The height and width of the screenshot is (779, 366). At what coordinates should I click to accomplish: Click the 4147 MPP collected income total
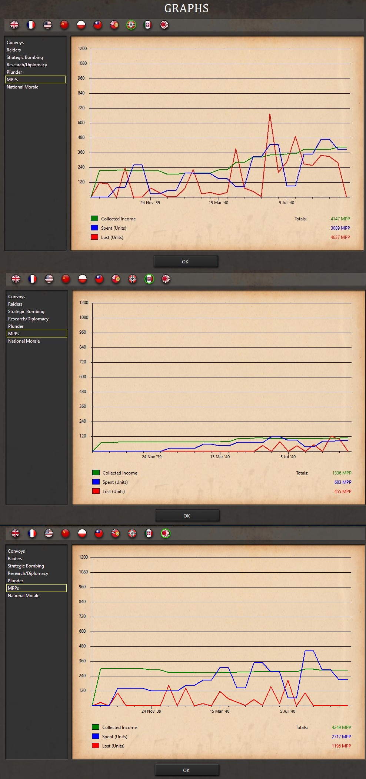[340, 219]
